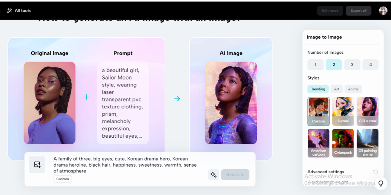
Task: Switch to the Art styles tab
Action: 337,89
